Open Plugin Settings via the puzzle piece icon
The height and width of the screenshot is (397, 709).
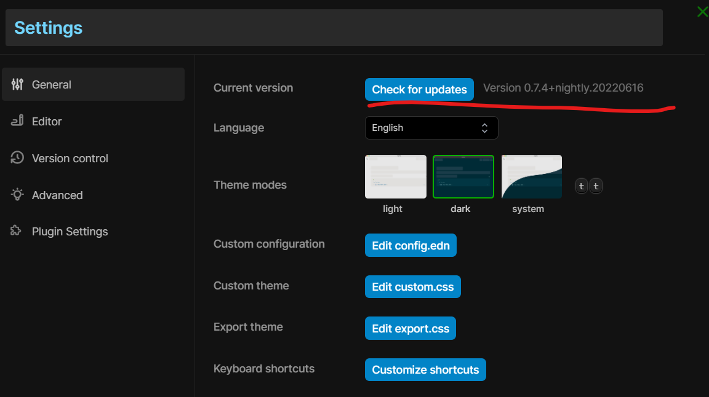coord(17,231)
